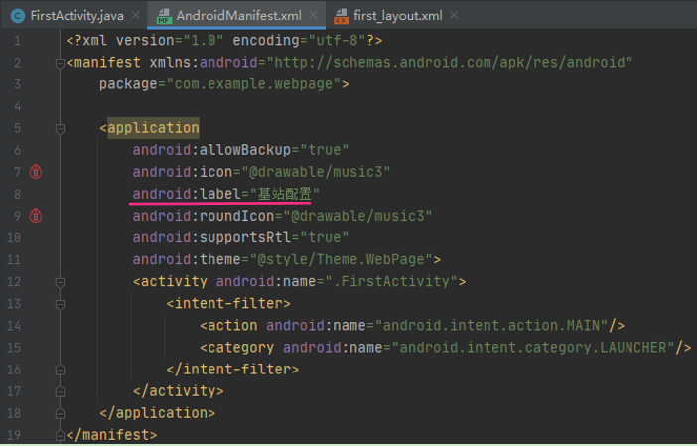Click the opening intent-filter tag
697x446 pixels.
228,303
